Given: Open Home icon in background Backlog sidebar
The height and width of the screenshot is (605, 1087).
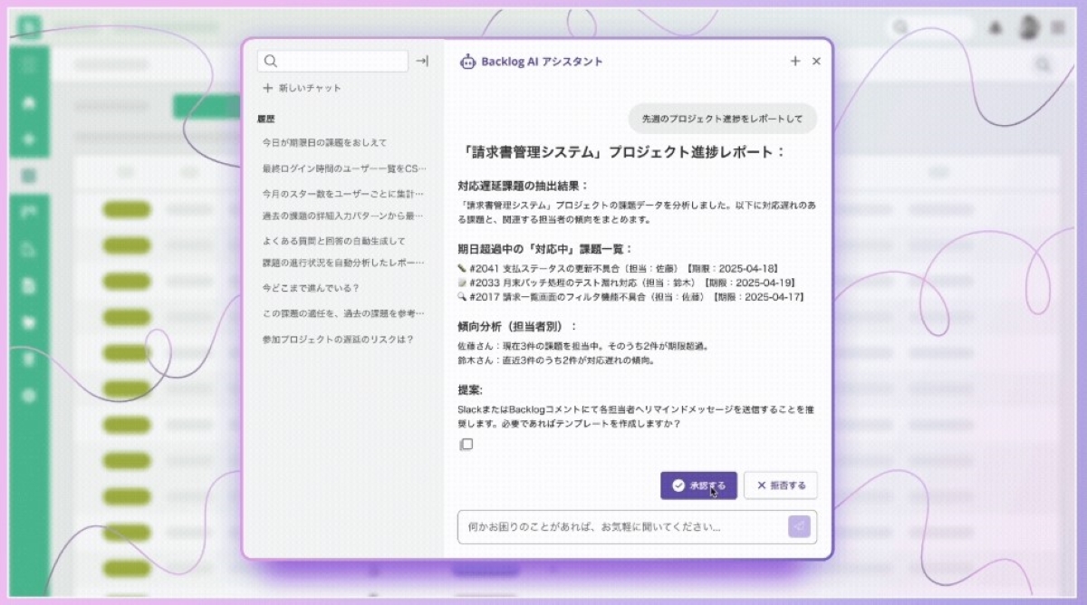Looking at the screenshot, I should [x=29, y=103].
